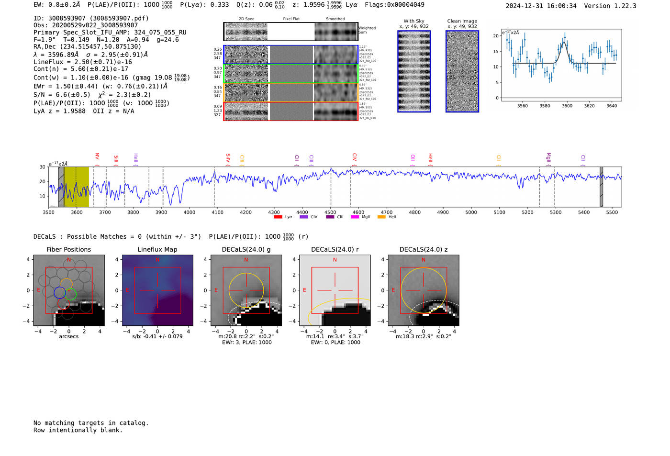Click the orange HeII legend swatch
The height and width of the screenshot is (456, 670).
381,217
